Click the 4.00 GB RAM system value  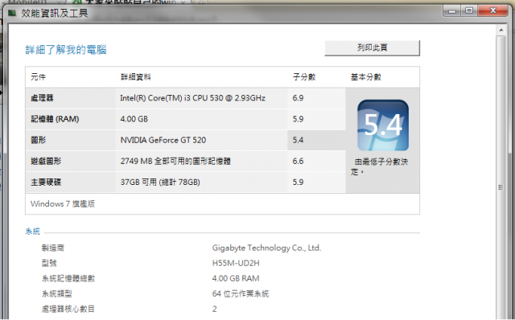pos(236,278)
